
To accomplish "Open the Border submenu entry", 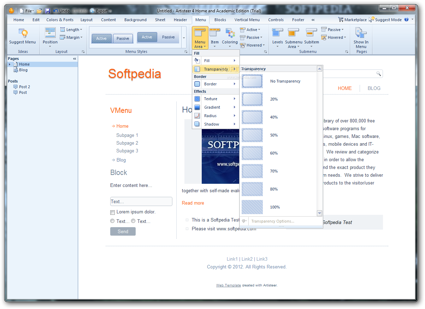I will click(x=216, y=84).
